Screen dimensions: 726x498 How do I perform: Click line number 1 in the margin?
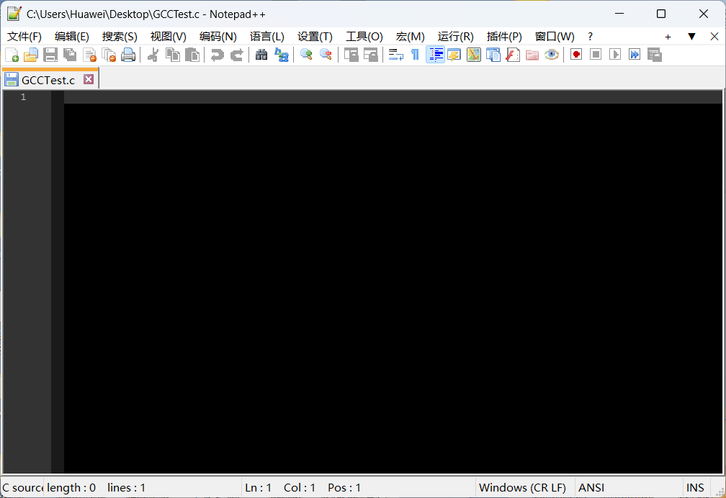(23, 97)
